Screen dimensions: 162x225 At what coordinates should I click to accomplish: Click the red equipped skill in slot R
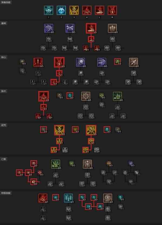[112, 10]
